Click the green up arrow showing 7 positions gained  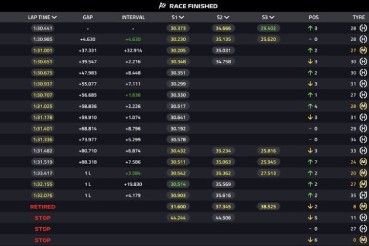[310, 162]
